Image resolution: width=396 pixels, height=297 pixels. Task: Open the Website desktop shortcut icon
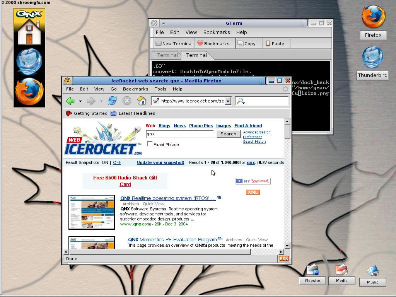click(312, 270)
